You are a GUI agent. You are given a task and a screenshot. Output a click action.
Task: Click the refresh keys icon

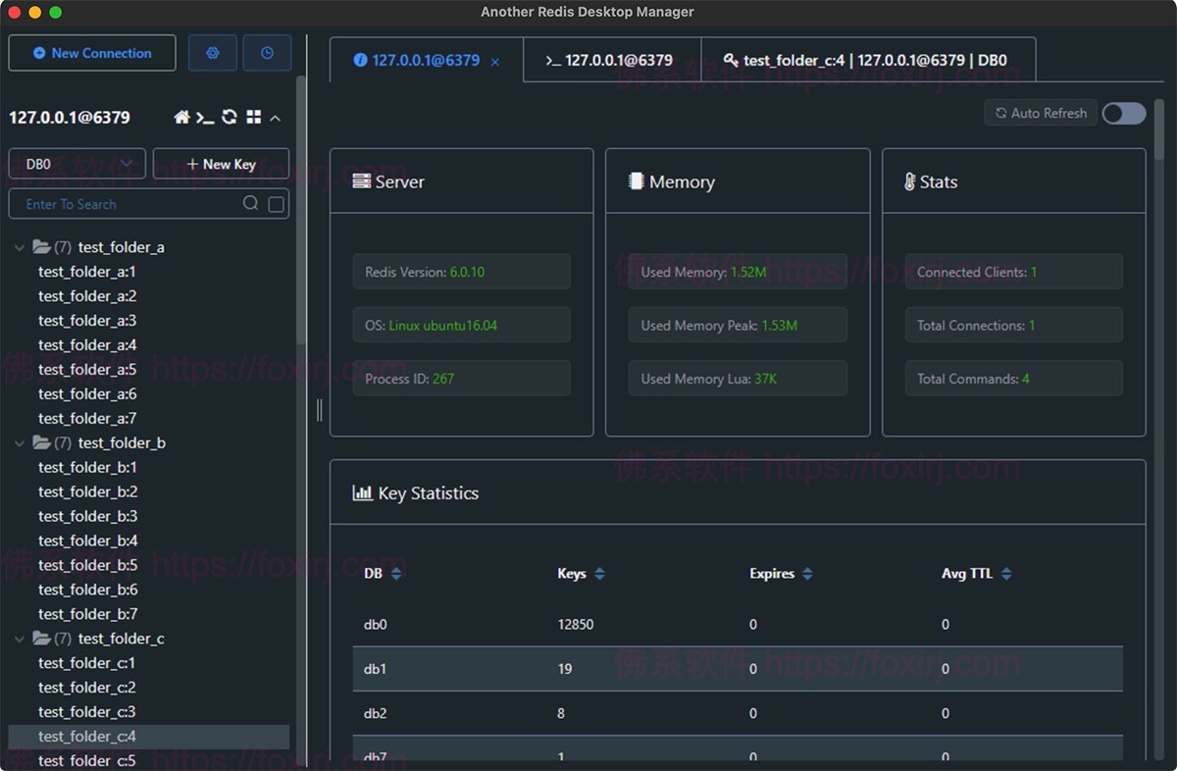(229, 118)
